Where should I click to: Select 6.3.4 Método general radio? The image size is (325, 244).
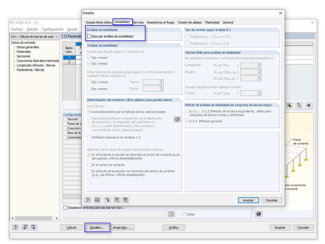coord(187,121)
